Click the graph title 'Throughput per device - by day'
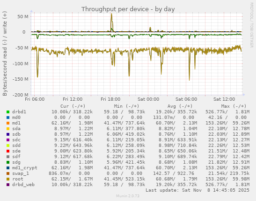The width and height of the screenshot is (256, 201). [128, 9]
